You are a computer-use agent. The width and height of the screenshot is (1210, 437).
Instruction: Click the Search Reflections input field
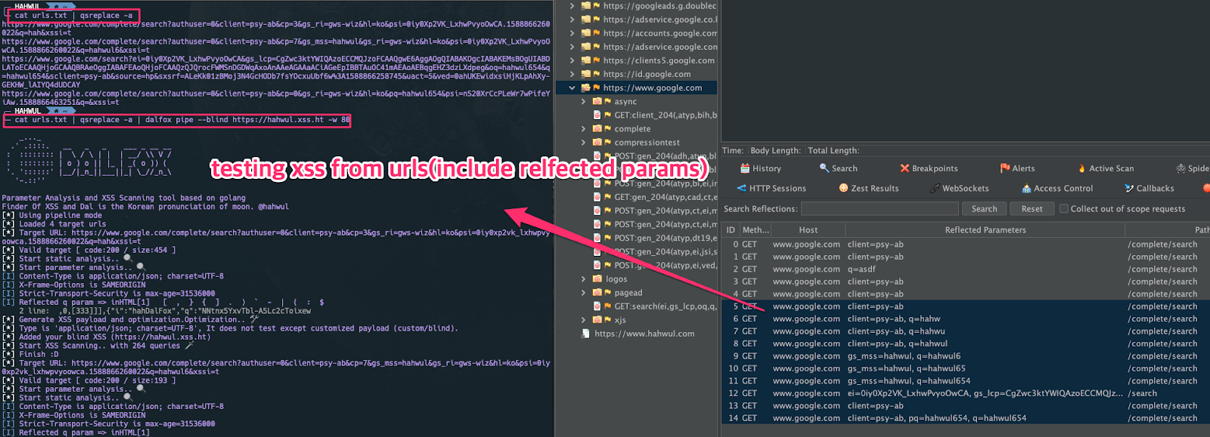click(x=879, y=209)
